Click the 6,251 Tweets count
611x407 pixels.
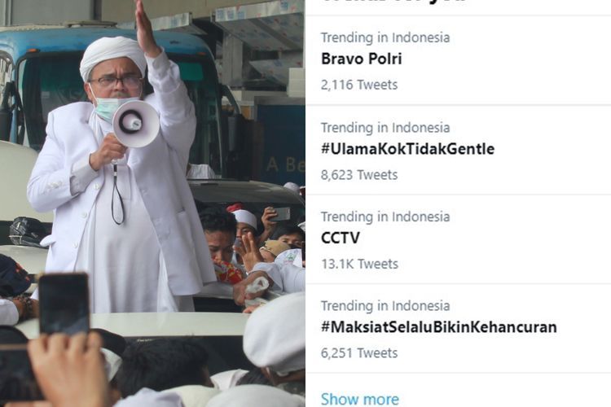[x=359, y=352]
